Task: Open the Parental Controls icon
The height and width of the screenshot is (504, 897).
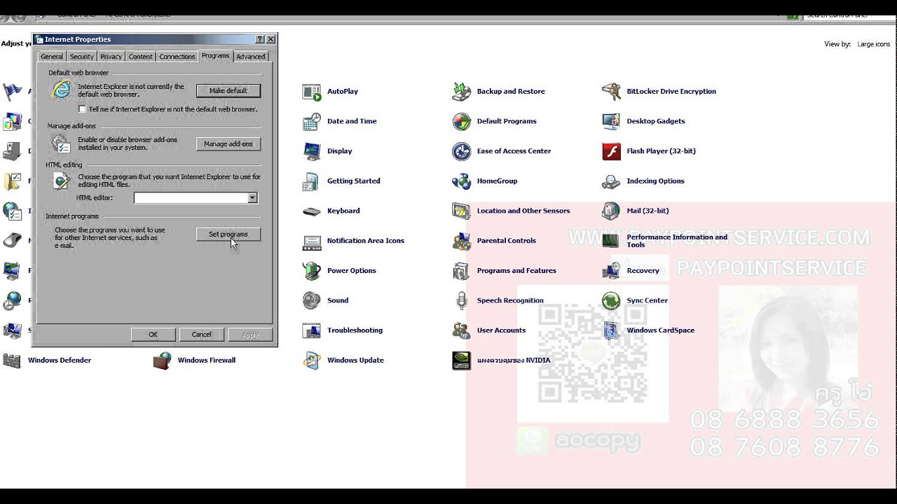Action: click(462, 241)
